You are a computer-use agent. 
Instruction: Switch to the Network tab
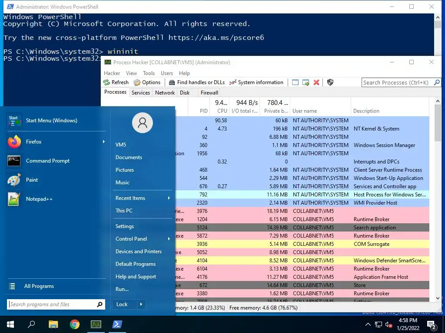(x=165, y=93)
